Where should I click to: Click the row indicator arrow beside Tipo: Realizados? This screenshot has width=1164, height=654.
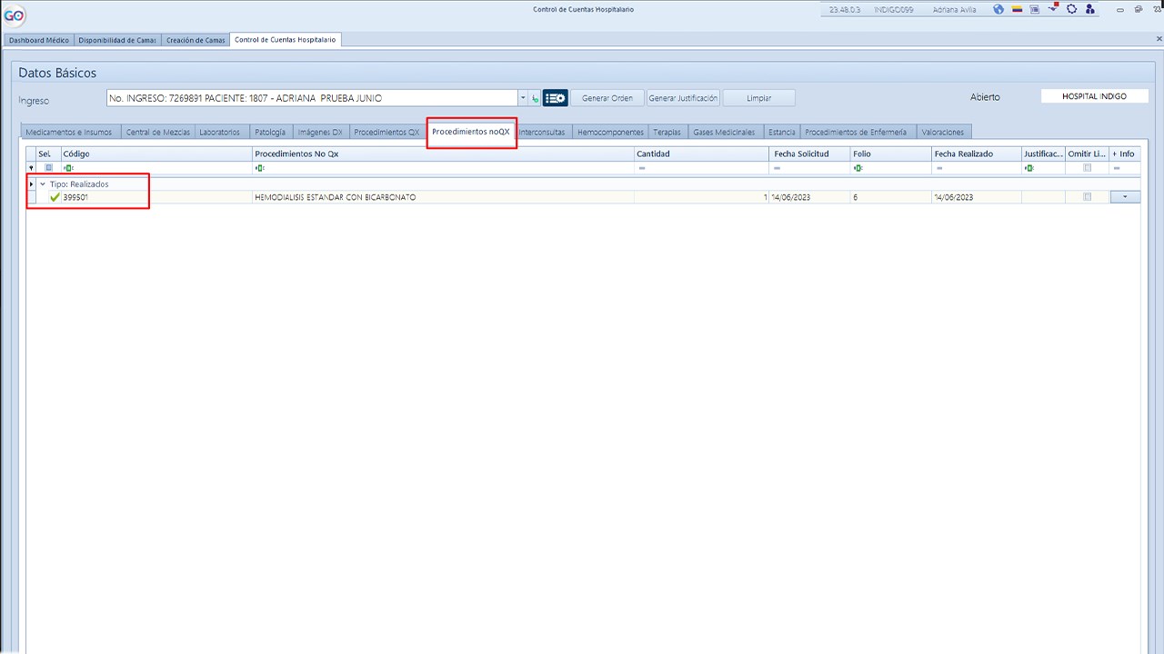(x=31, y=184)
